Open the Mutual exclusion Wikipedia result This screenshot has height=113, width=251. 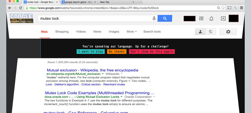(x=92, y=70)
